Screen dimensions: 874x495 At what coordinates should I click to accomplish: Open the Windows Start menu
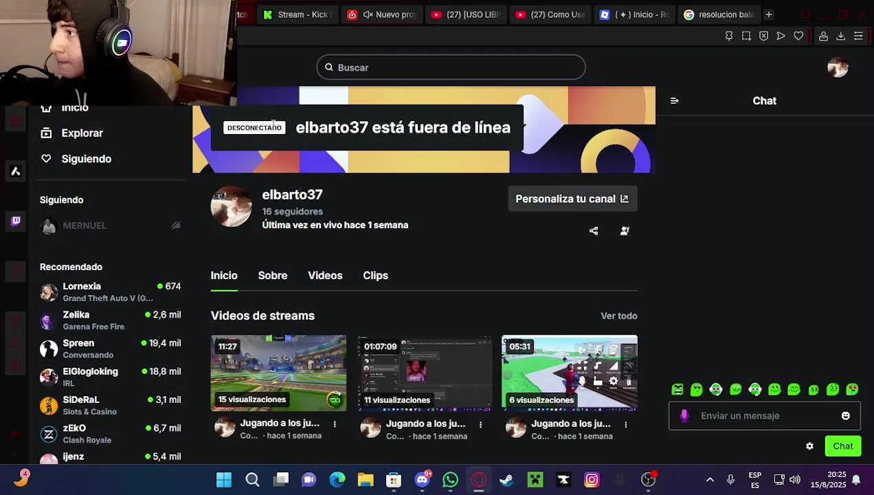(224, 479)
